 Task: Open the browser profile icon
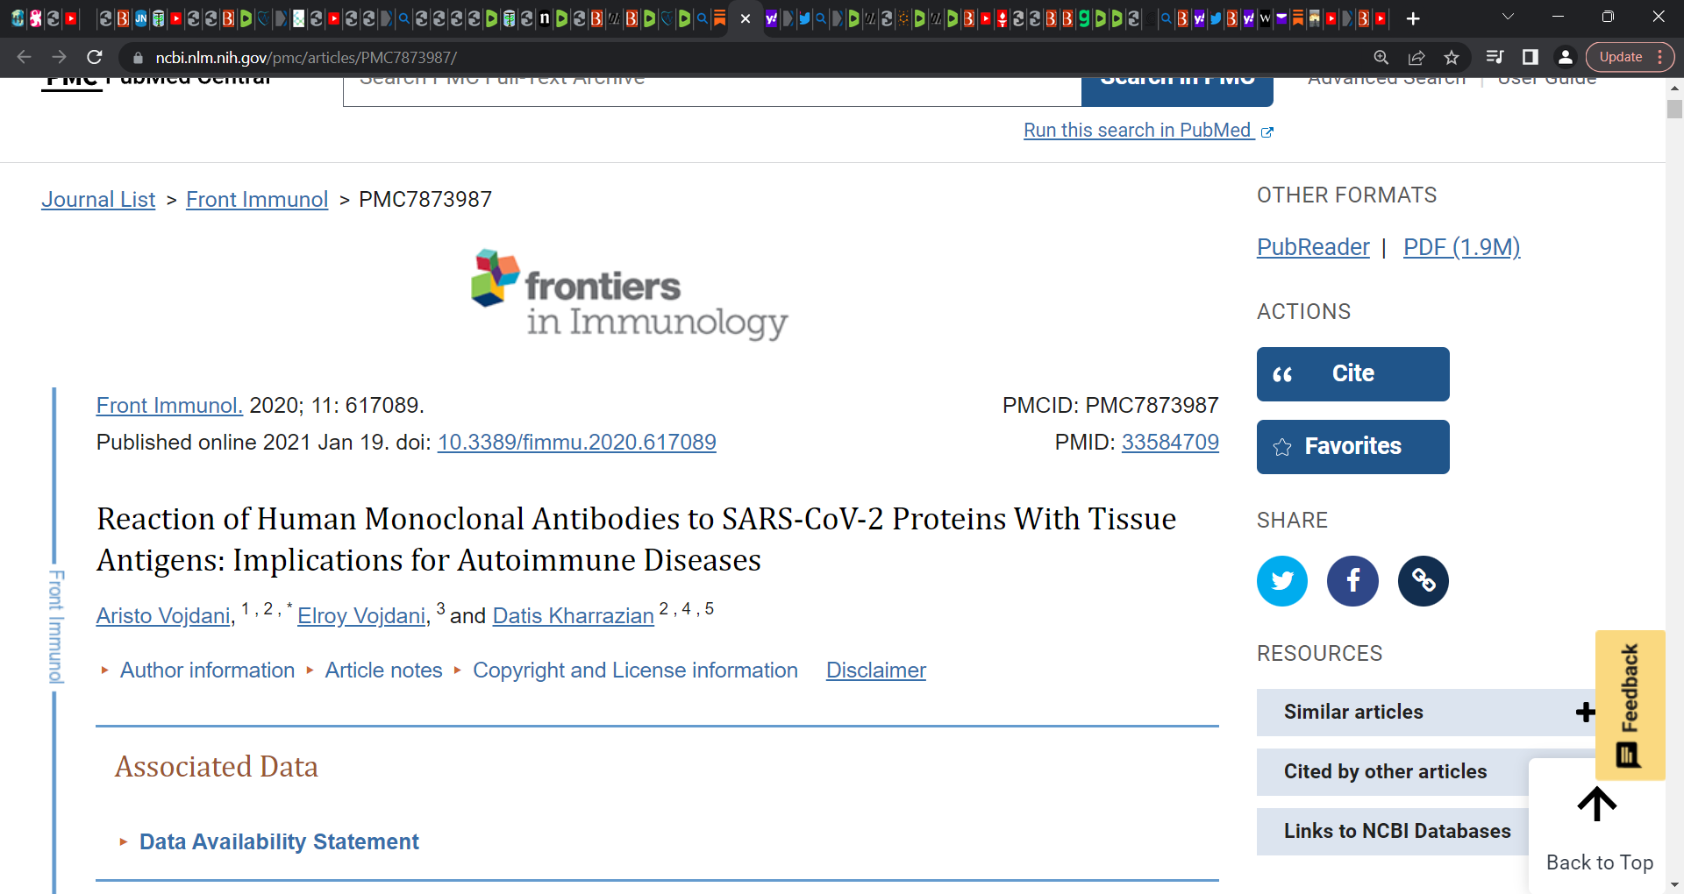1565,57
